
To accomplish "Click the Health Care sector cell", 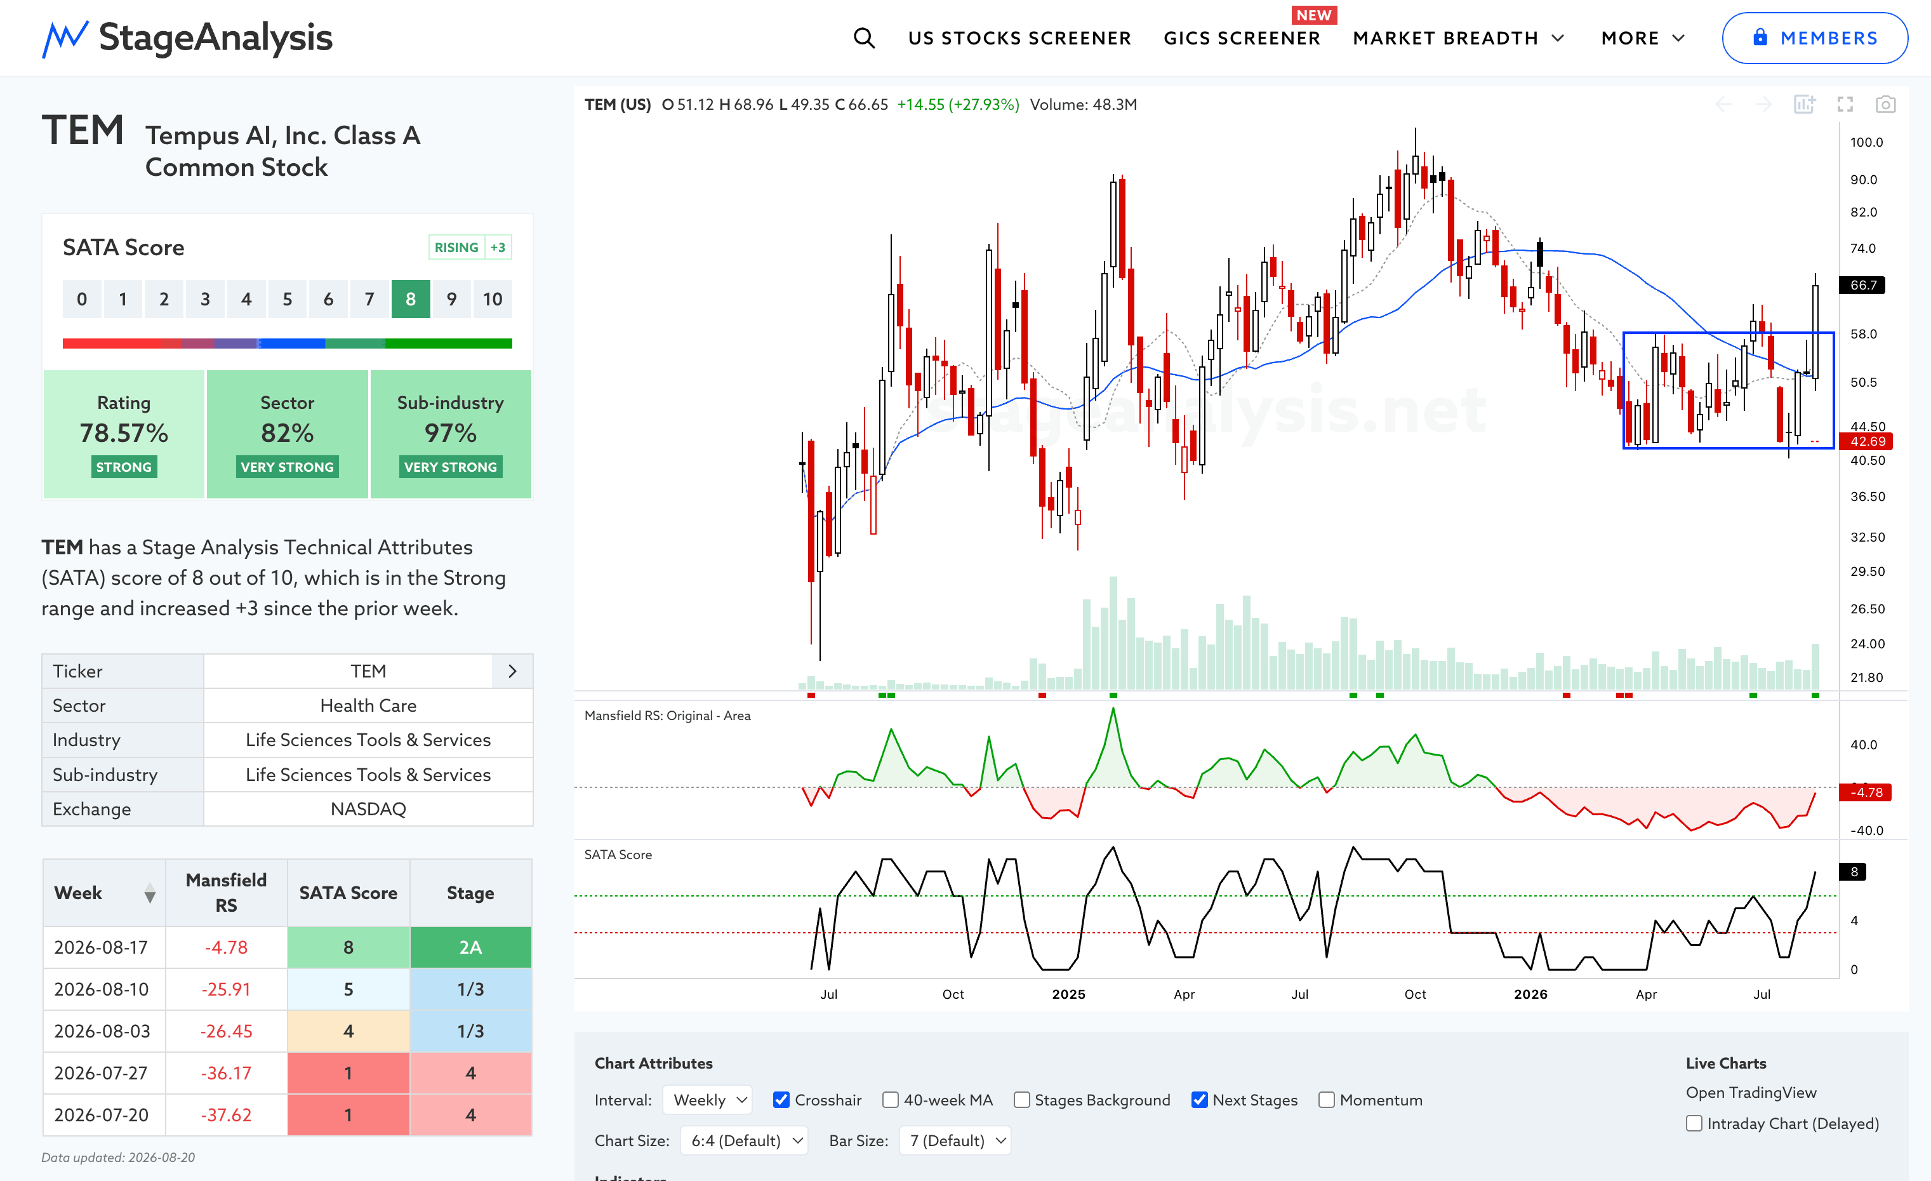I will tap(368, 706).
